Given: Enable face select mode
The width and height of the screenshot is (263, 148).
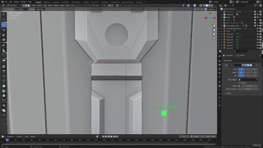Looking at the screenshot, I should tap(29, 5).
